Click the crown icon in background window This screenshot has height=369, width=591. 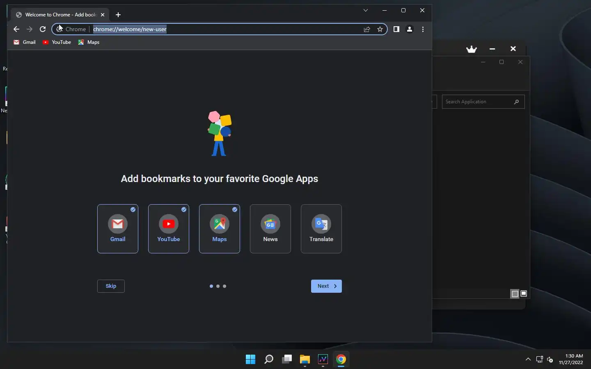(472, 49)
